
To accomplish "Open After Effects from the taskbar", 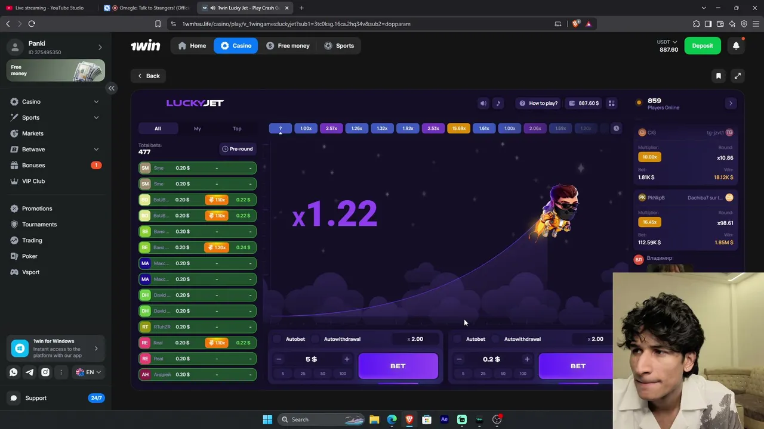I will click(444, 419).
